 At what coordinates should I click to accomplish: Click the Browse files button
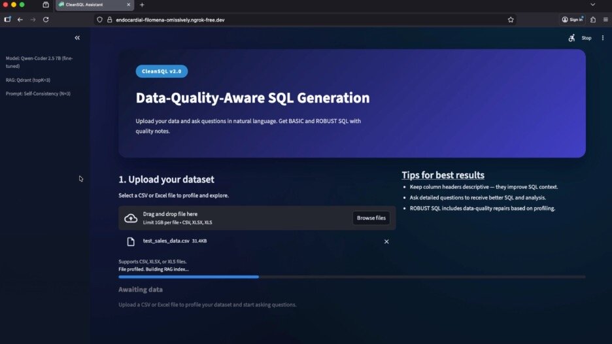click(371, 218)
